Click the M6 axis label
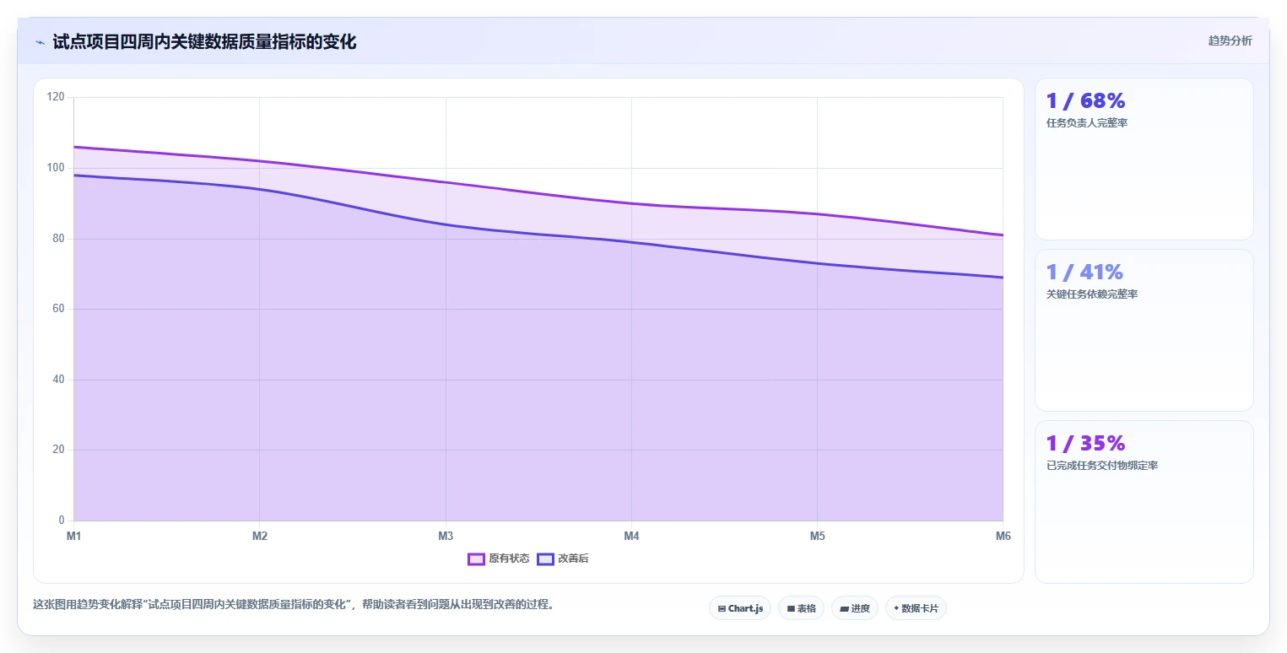This screenshot has width=1287, height=653. click(1003, 537)
